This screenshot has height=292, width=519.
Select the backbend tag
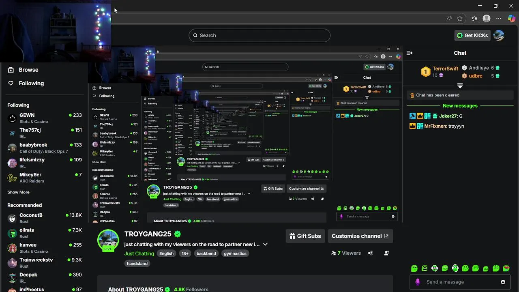pos(206,253)
